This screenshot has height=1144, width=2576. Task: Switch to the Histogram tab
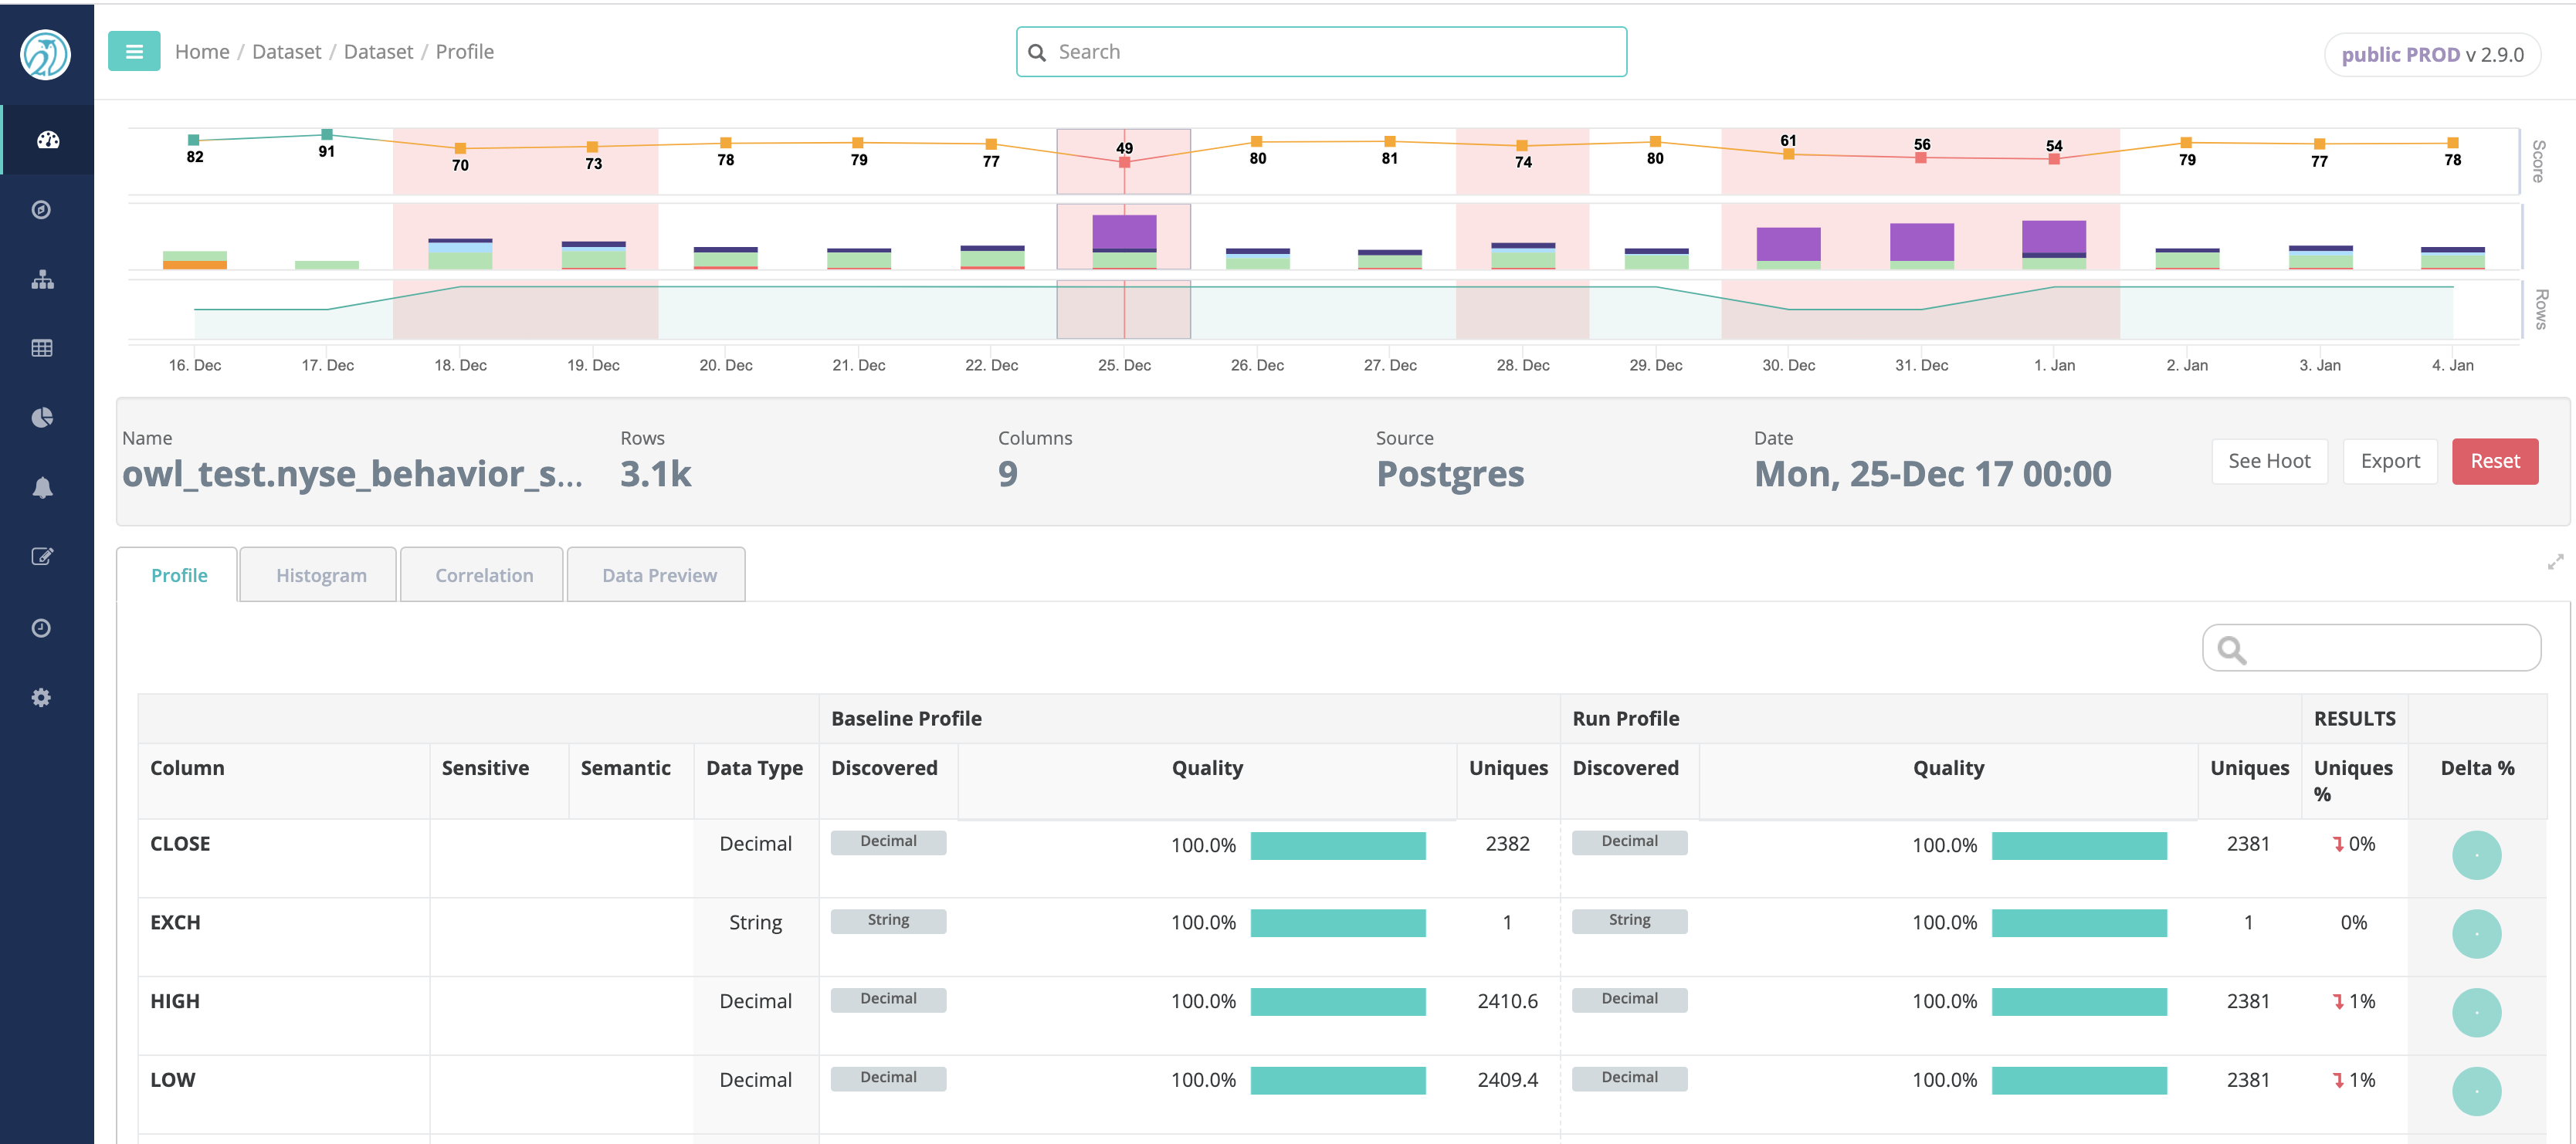pos(321,575)
